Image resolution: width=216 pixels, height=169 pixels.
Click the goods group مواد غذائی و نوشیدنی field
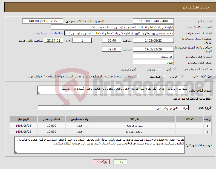[x=113, y=108]
